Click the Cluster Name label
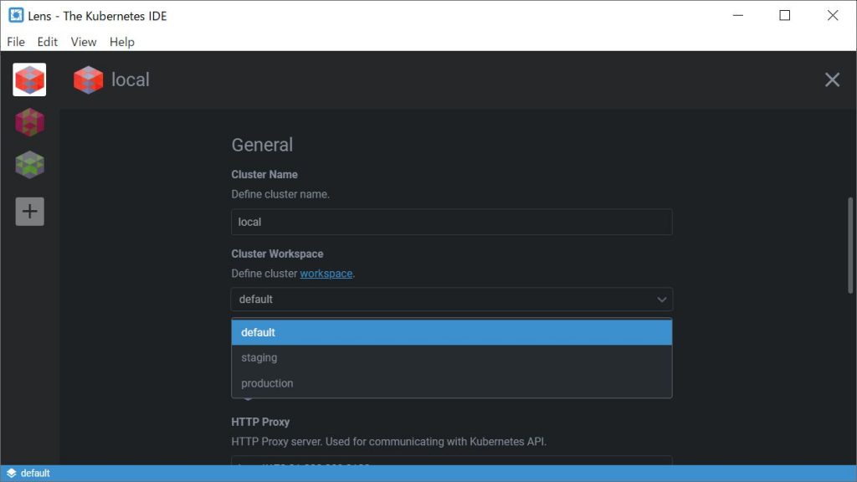 coord(264,174)
